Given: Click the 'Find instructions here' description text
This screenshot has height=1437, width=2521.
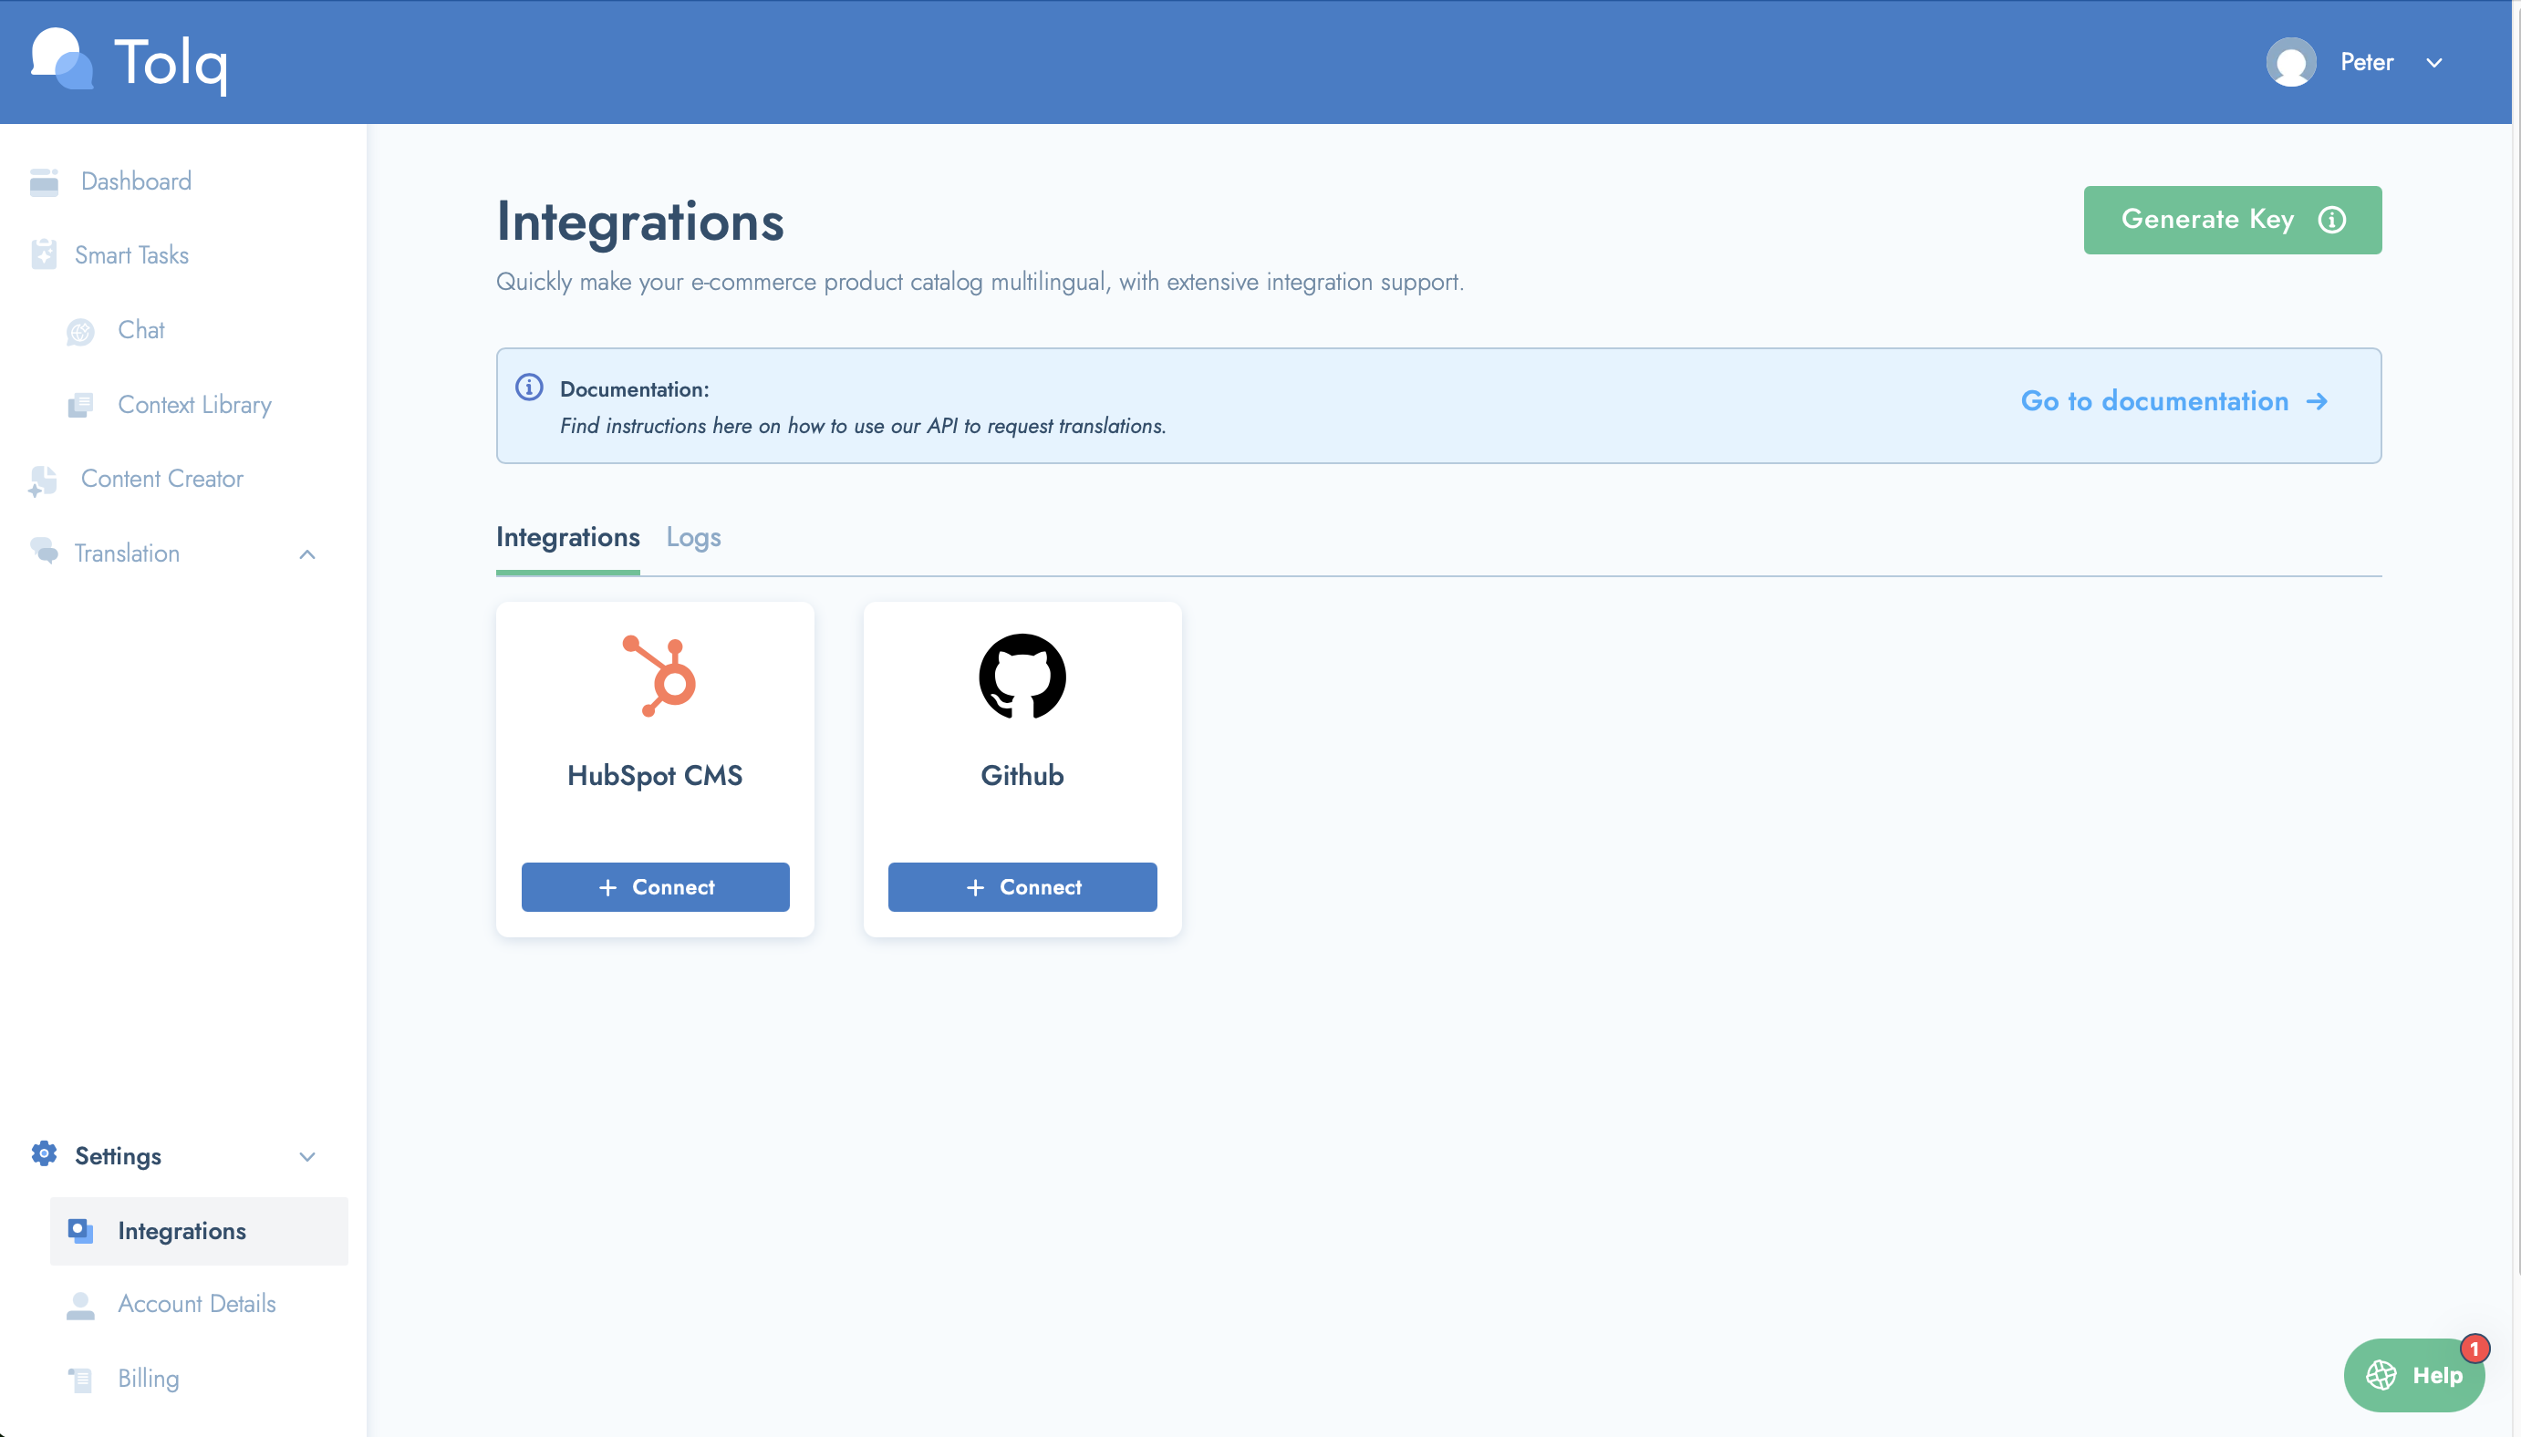Looking at the screenshot, I should point(863,427).
